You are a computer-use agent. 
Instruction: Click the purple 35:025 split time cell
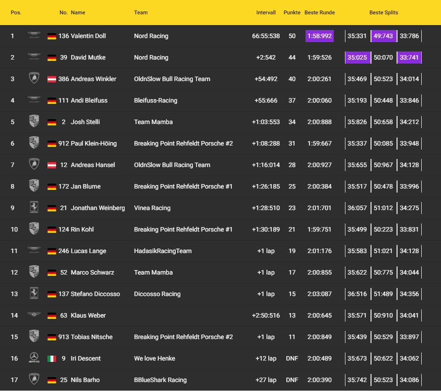(358, 57)
